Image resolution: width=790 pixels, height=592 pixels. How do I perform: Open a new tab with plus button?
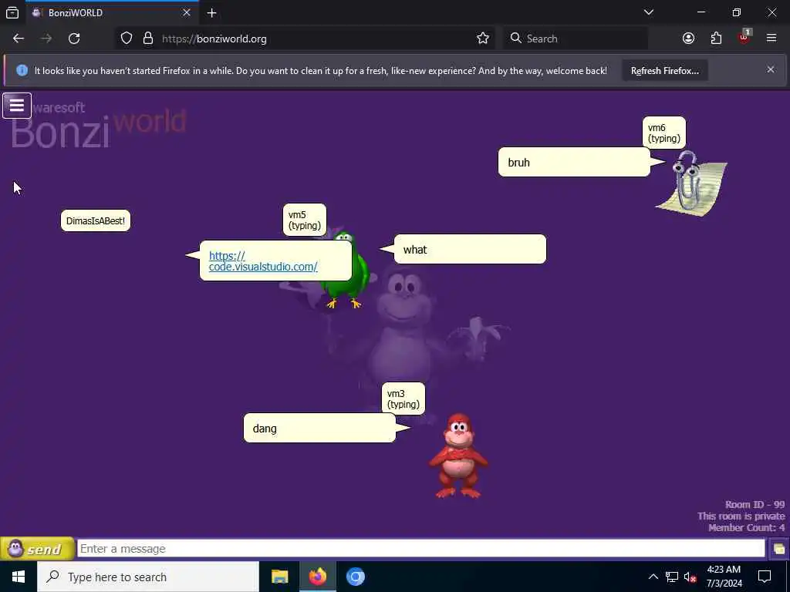click(211, 13)
